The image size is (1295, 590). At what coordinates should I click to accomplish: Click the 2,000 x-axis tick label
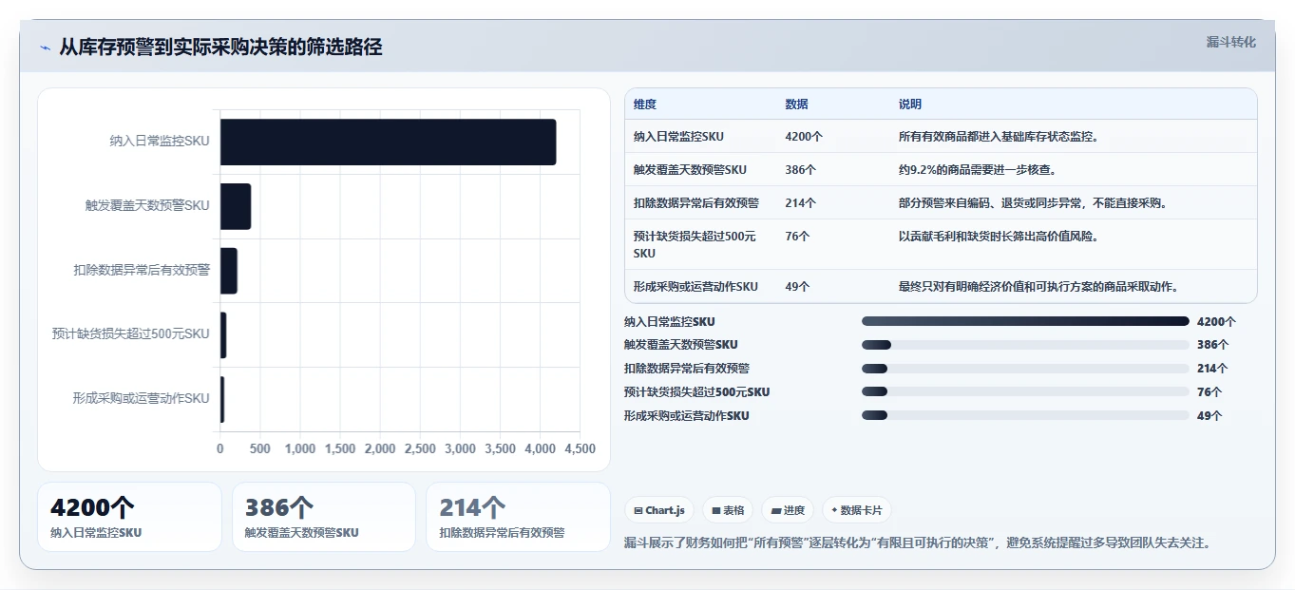coord(380,448)
